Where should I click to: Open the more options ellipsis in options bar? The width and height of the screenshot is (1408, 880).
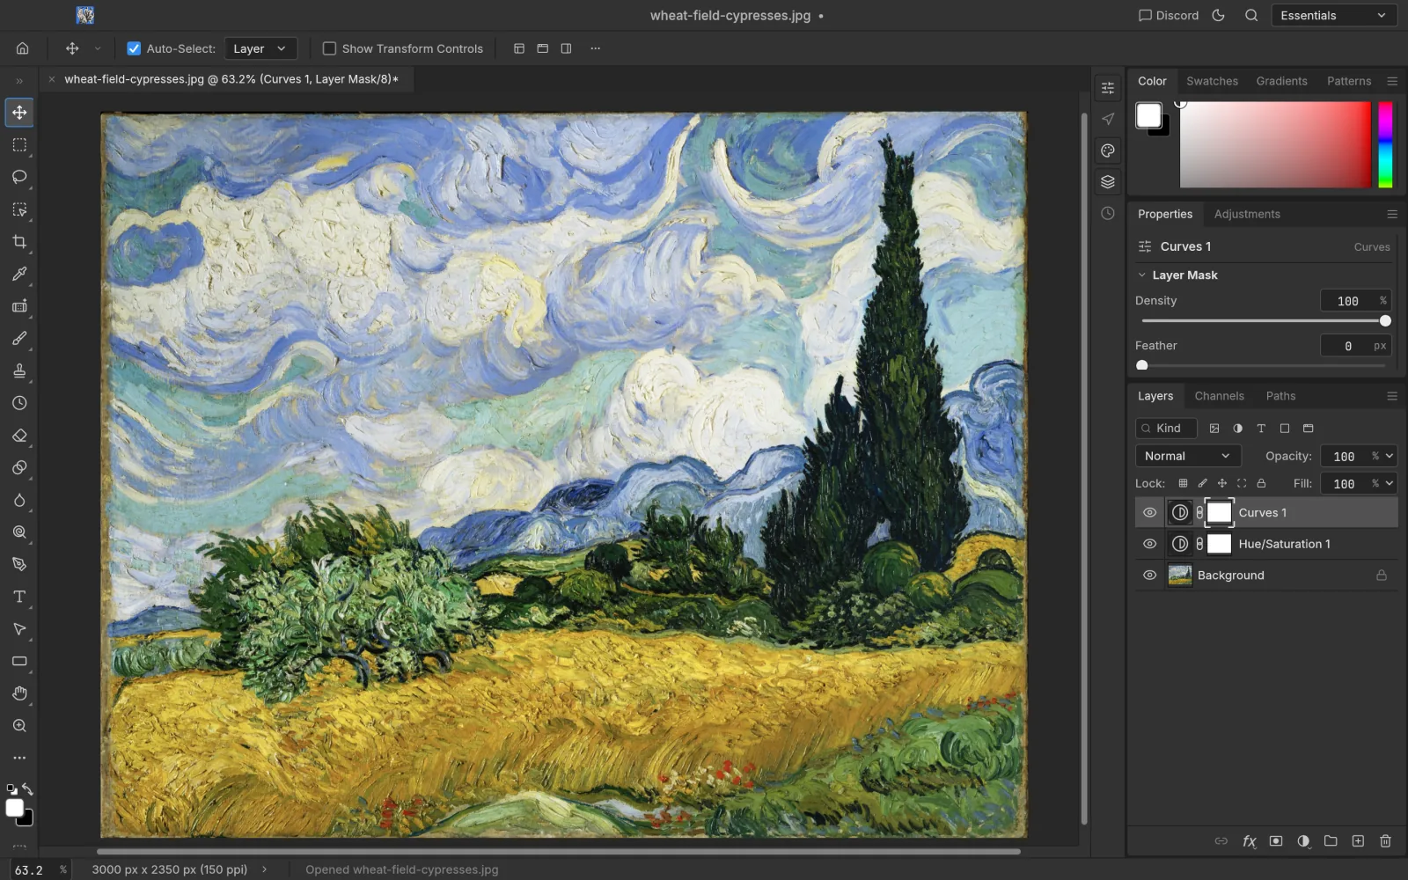[x=595, y=48]
